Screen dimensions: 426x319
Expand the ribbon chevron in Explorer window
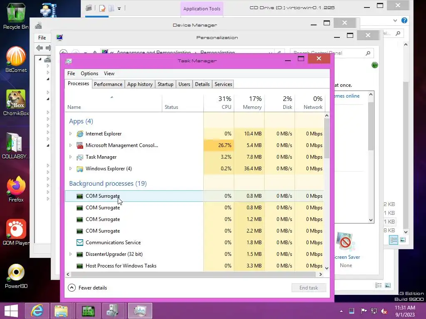pyautogui.click(x=395, y=20)
